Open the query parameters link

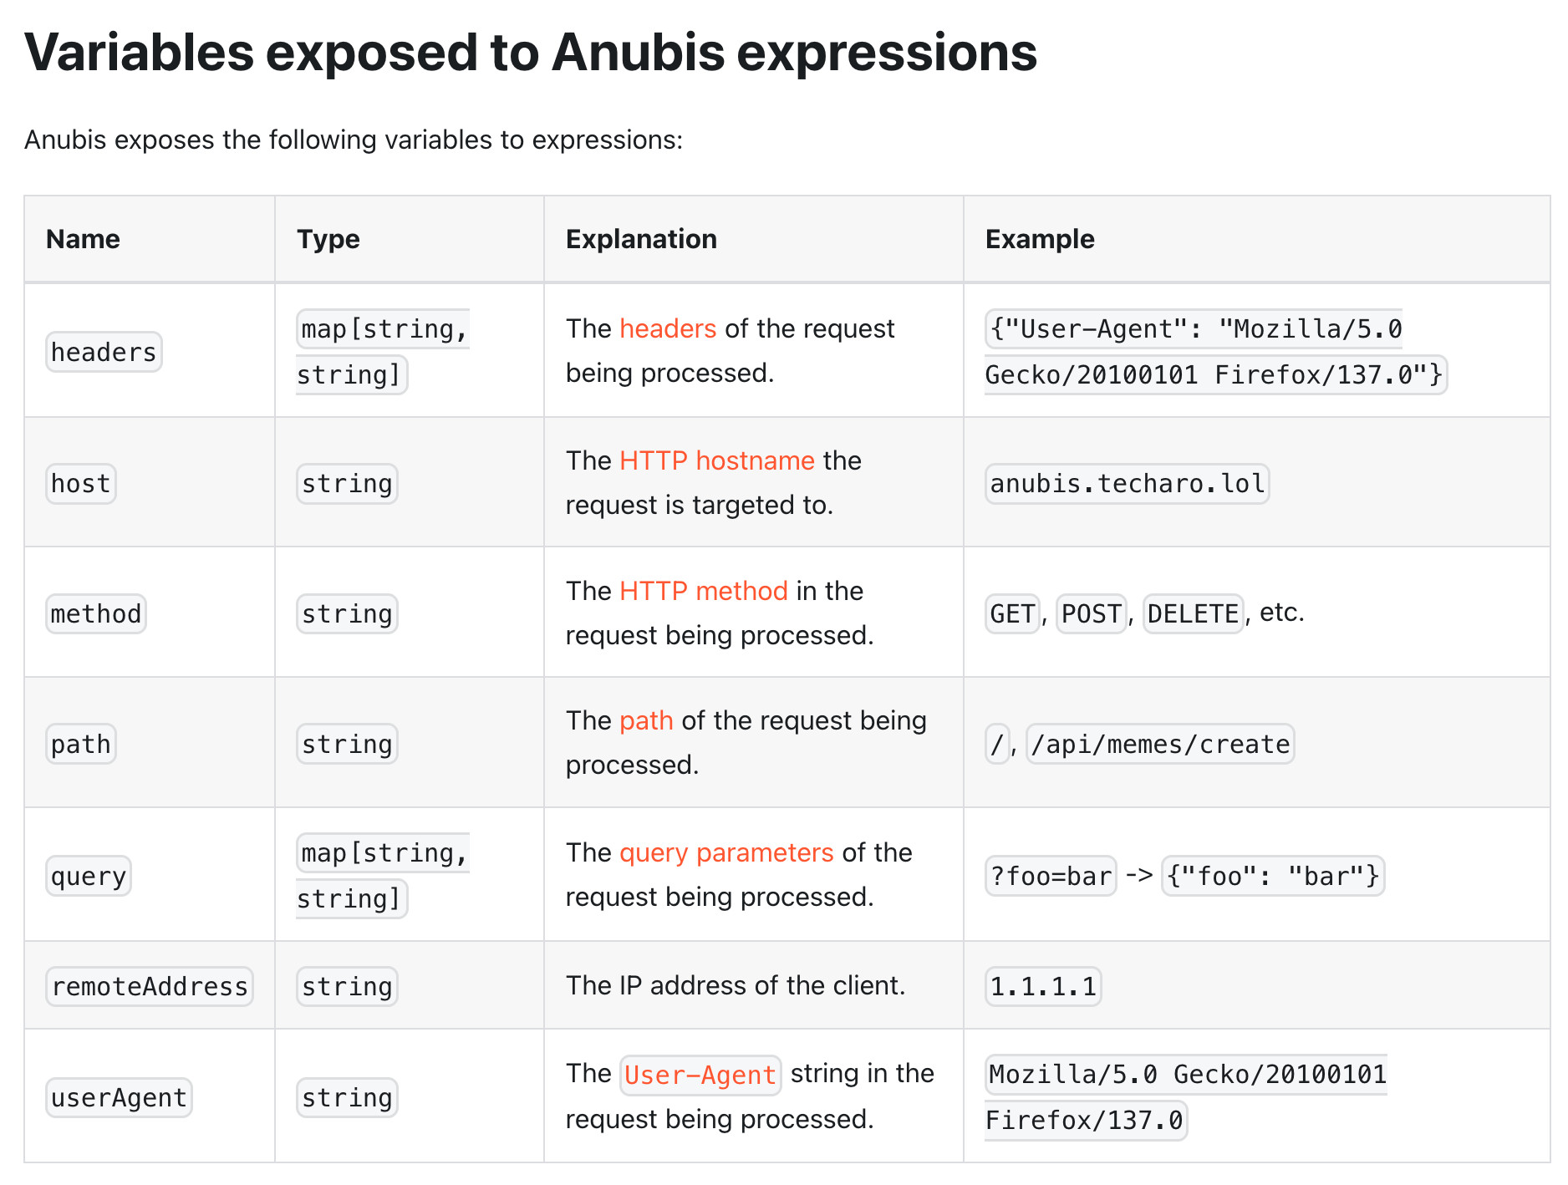(x=726, y=852)
